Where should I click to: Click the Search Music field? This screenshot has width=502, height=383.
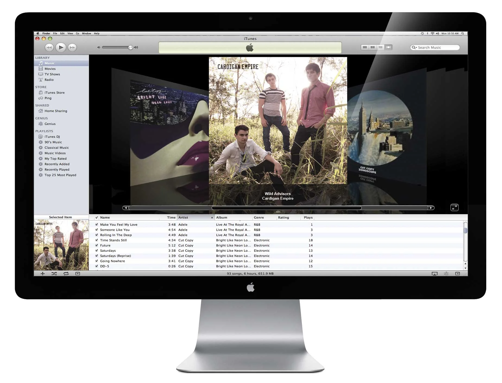[435, 48]
